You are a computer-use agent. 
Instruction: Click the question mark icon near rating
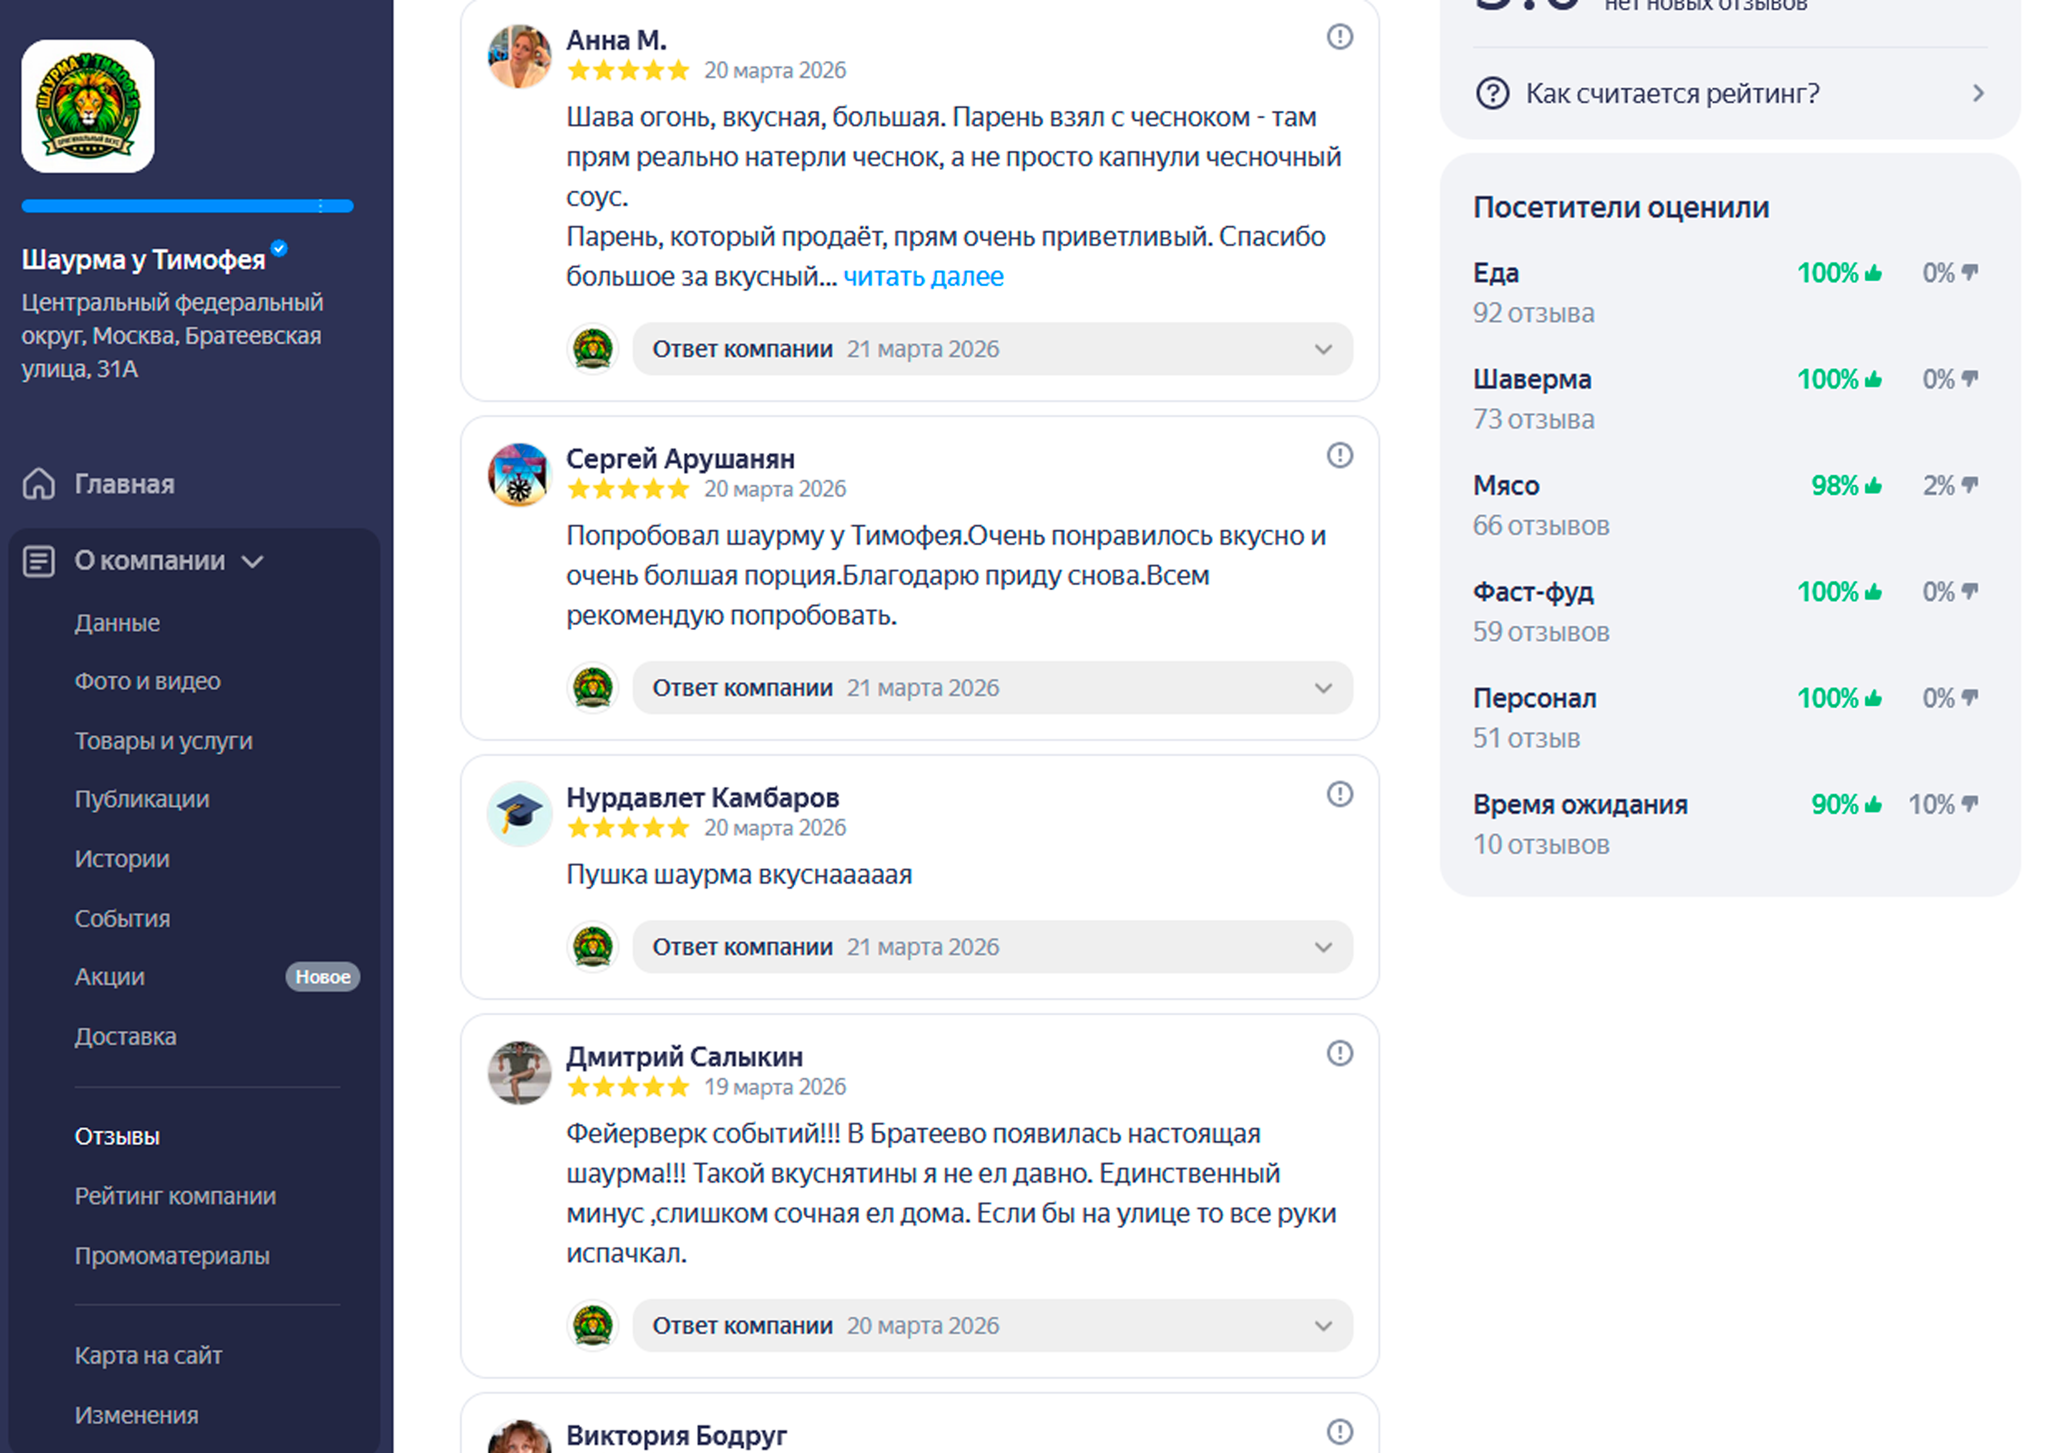(x=1492, y=93)
